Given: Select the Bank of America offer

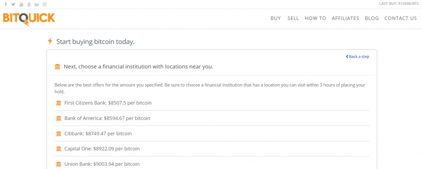Looking at the screenshot, I should point(212,118).
